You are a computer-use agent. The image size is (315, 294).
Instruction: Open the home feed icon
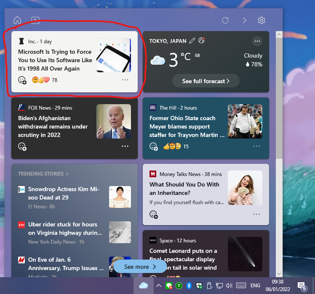[x=17, y=20]
